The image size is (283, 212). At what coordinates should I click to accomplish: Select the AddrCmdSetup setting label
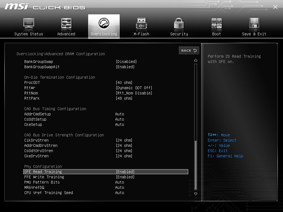point(38,114)
